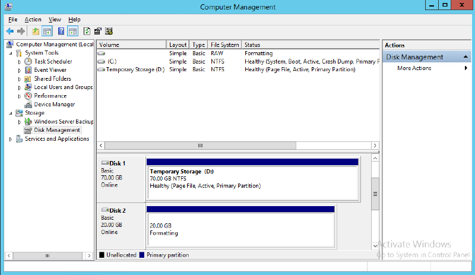Click the Disk 1 header box
The height and width of the screenshot is (275, 475).
121,179
